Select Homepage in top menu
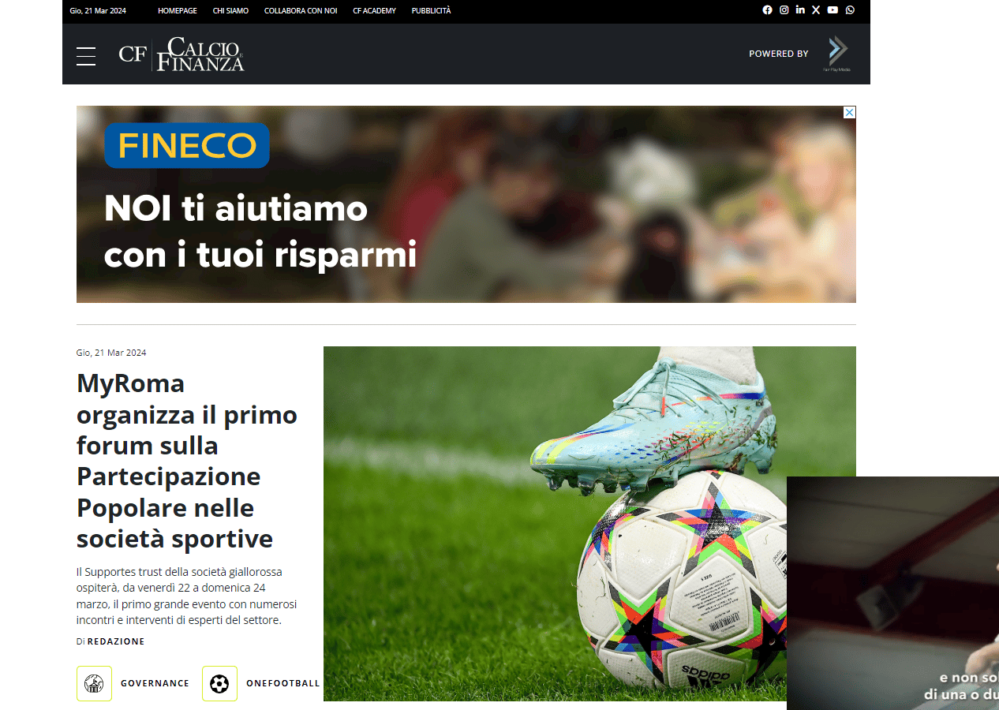The width and height of the screenshot is (999, 710). (178, 11)
